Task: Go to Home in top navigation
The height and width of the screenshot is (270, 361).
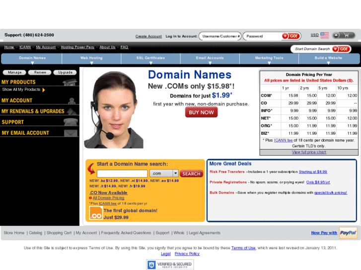Action: click(x=9, y=47)
